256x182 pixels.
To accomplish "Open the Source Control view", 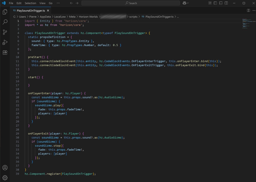I will [5, 32].
